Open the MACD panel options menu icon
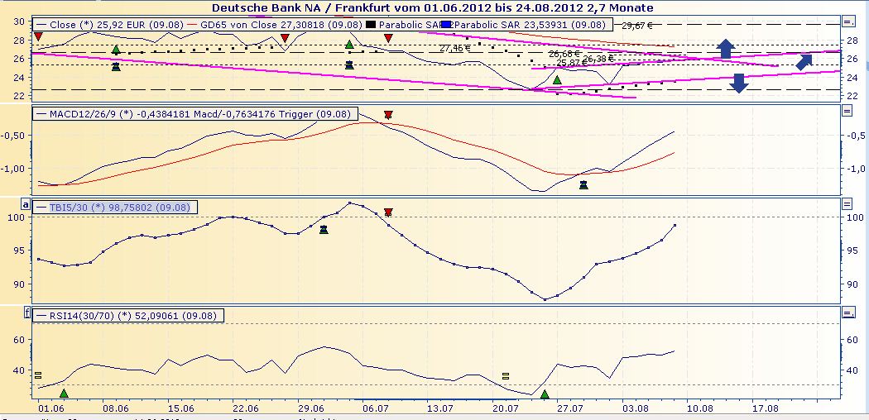 (847, 111)
